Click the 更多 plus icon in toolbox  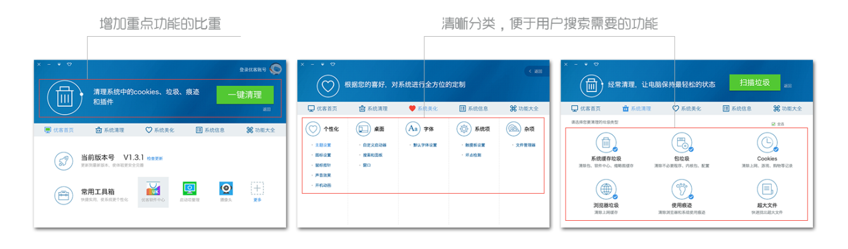pos(257,188)
